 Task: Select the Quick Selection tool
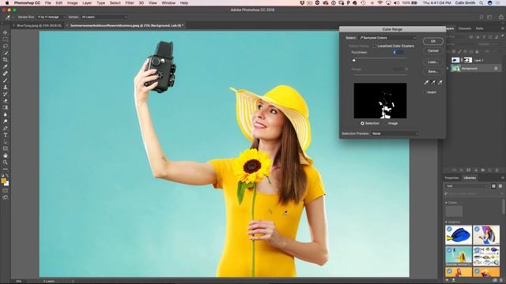click(6, 53)
